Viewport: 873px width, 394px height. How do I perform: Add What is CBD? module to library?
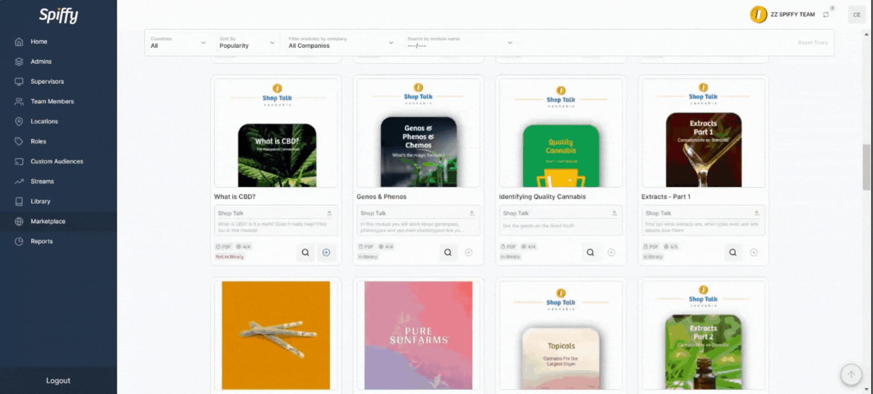tap(326, 253)
